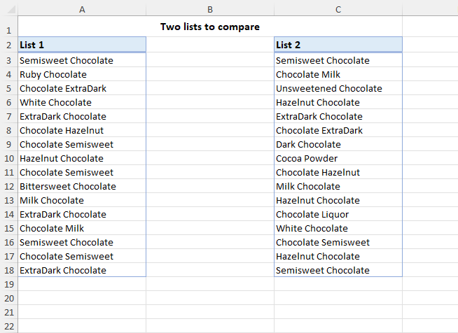Image resolution: width=458 pixels, height=333 pixels.
Task: Select the Chocolate Liquor cell
Action: 338,215
